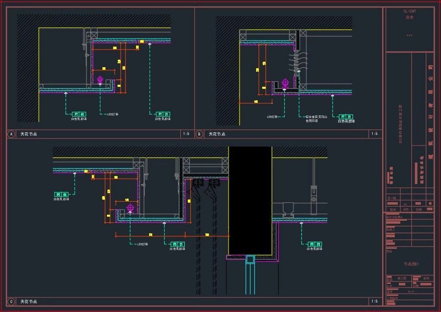Select the CLIENT 业主 title block heading
Image resolution: width=441 pixels, height=312 pixels.
pos(409,14)
